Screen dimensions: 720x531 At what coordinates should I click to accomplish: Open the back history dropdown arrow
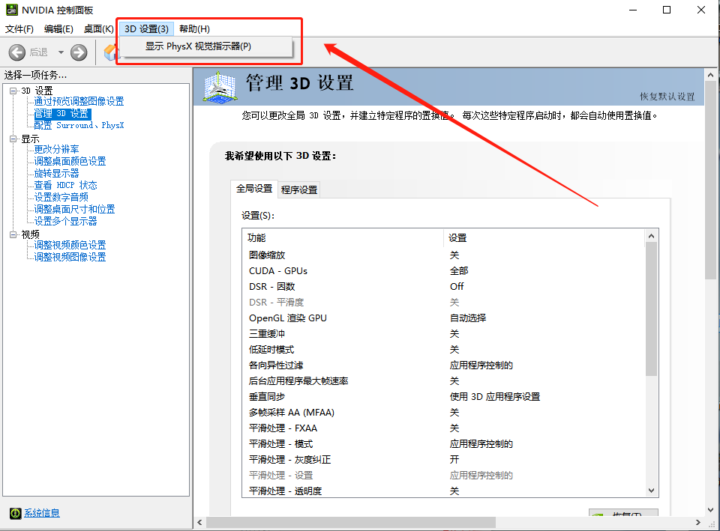tap(61, 52)
